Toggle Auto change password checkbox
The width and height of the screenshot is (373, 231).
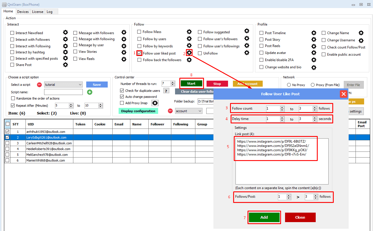point(122,97)
